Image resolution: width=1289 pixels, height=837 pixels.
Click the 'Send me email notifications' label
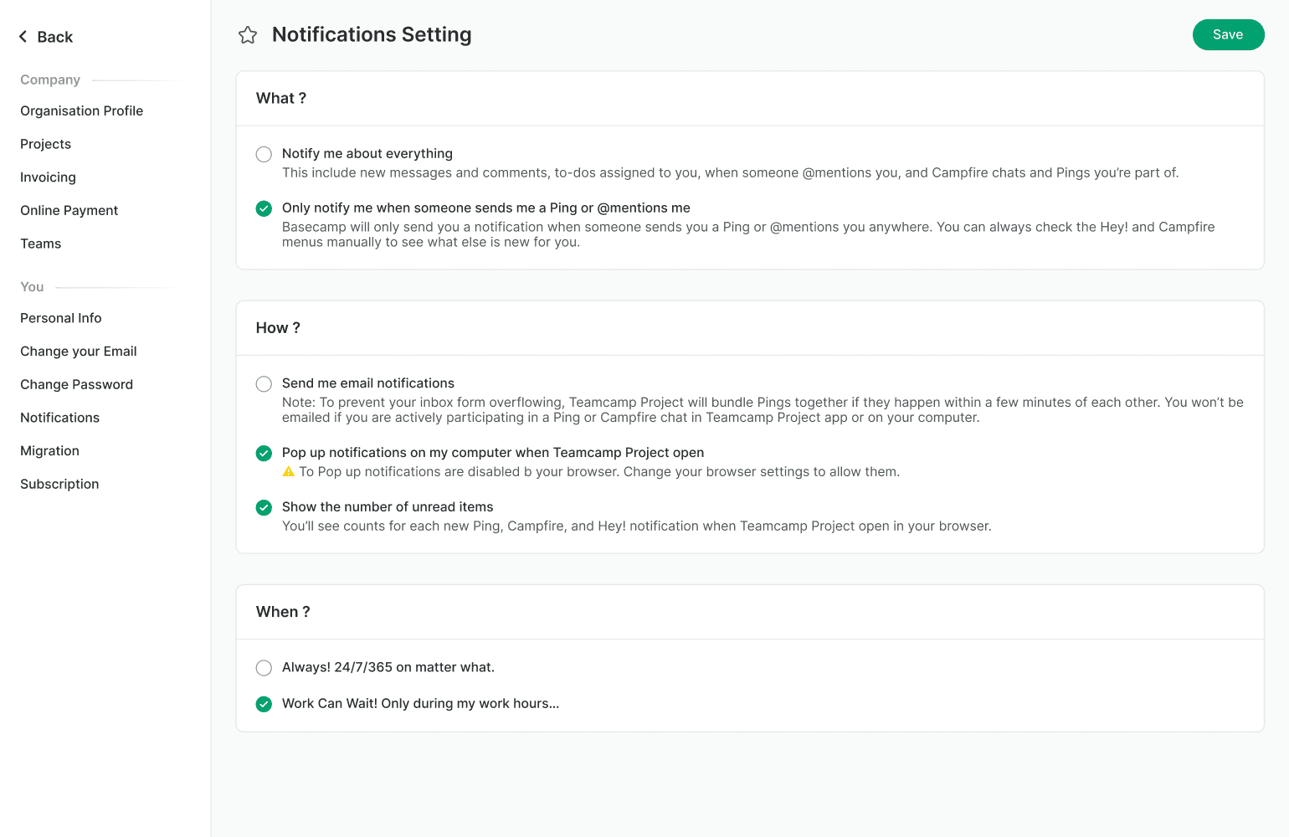click(x=368, y=383)
